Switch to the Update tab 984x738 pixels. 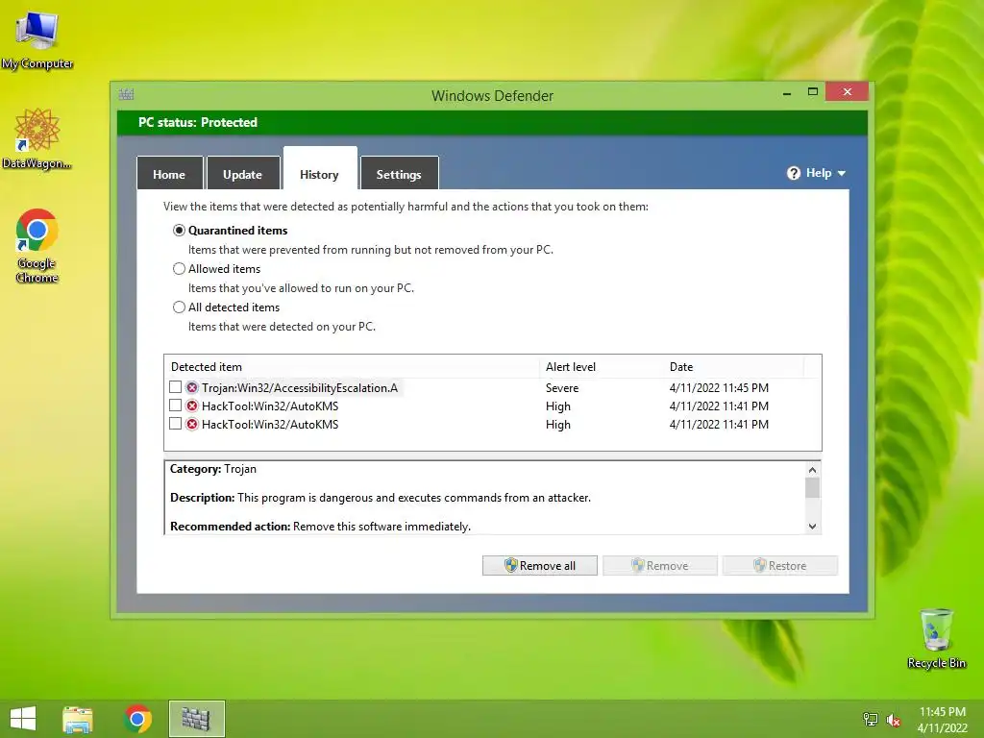point(243,174)
